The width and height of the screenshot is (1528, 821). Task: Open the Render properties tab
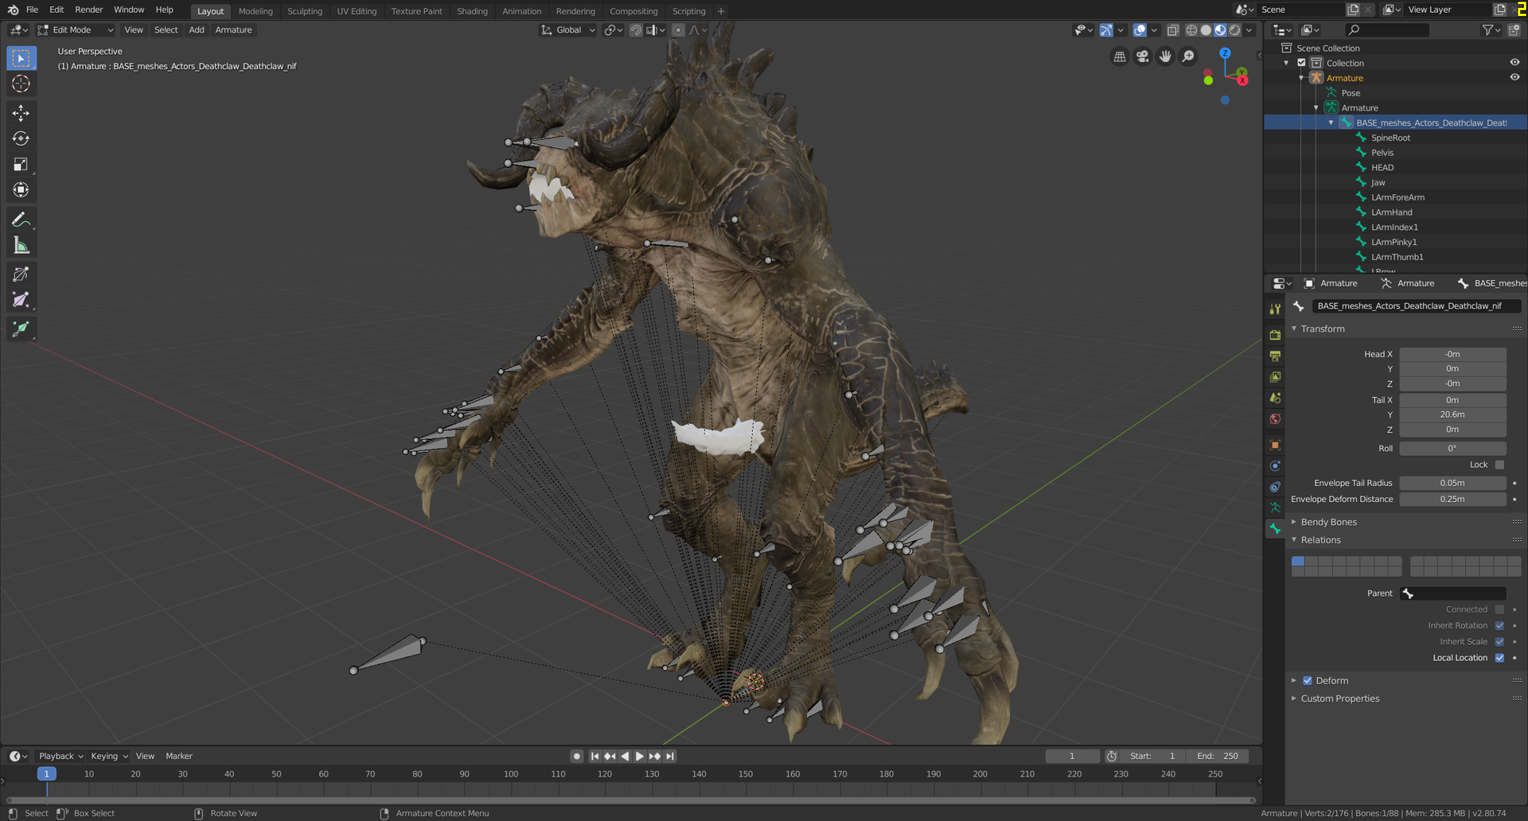(1275, 335)
